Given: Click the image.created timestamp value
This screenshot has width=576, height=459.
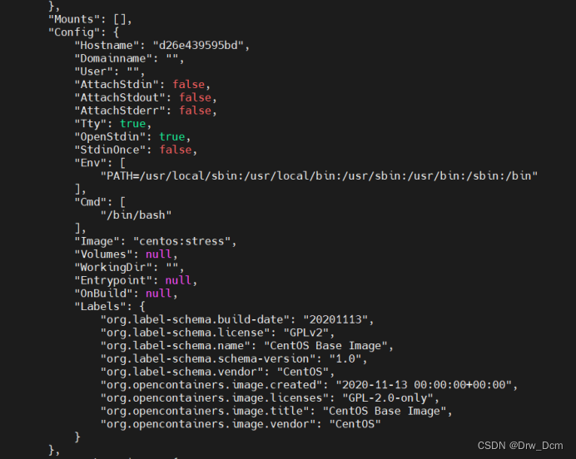Looking at the screenshot, I should (426, 384).
